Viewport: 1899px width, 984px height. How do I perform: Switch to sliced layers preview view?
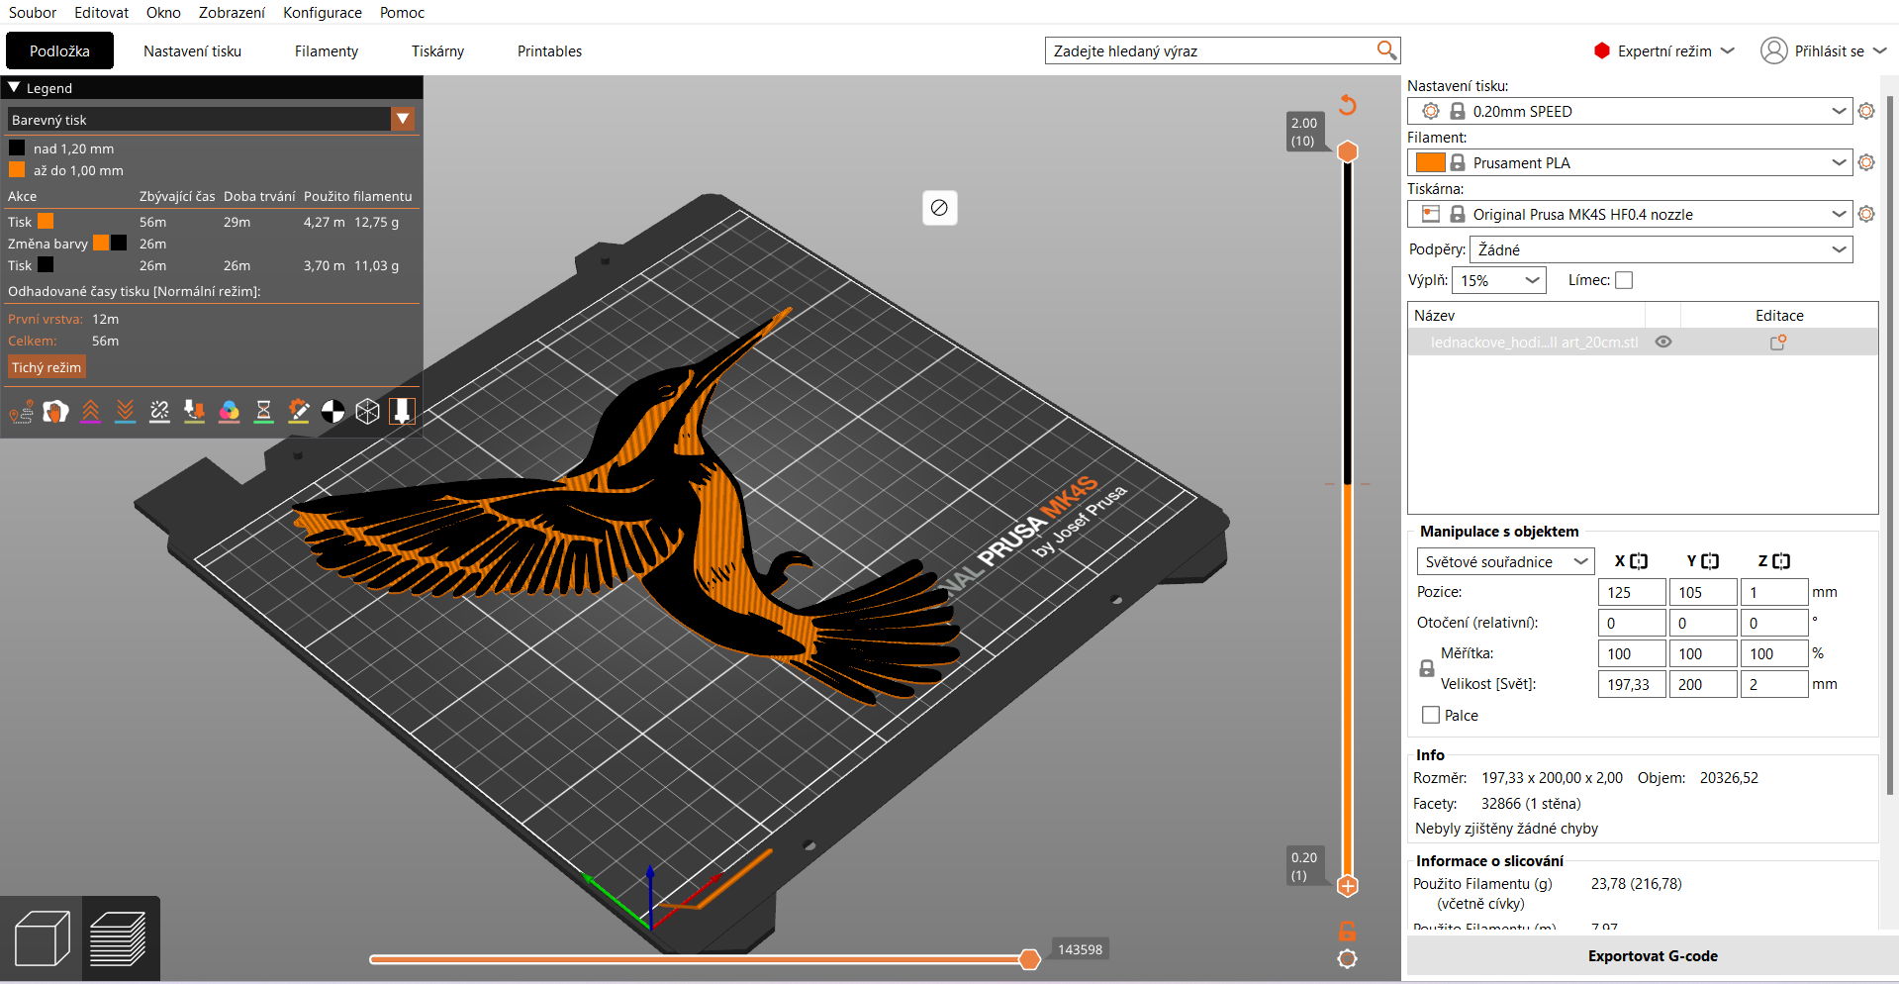(119, 938)
